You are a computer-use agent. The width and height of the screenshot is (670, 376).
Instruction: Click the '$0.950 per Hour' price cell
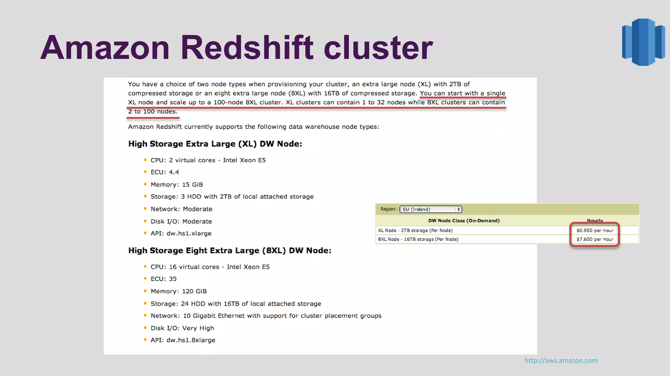(595, 230)
